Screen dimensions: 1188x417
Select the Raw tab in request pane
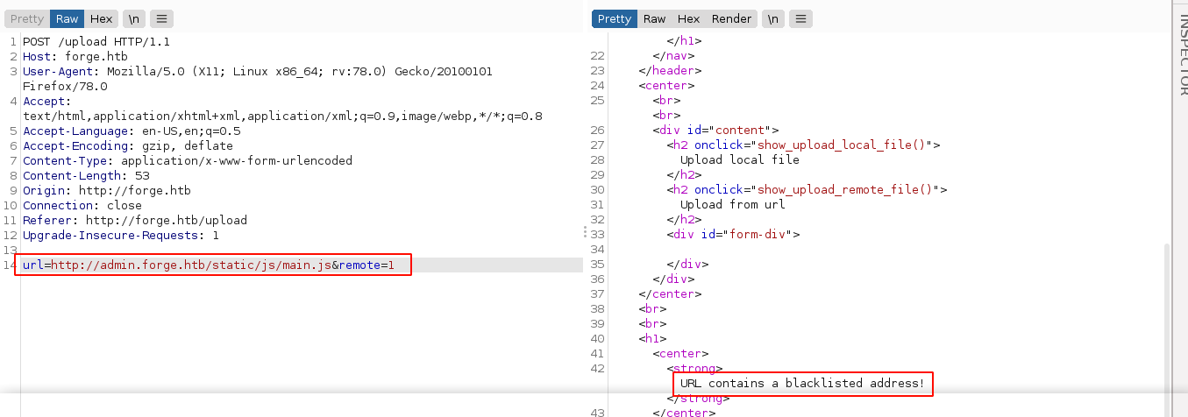[67, 18]
